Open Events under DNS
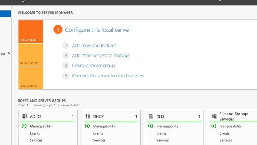Viewport: 257px width, 145px height. click(x=161, y=133)
